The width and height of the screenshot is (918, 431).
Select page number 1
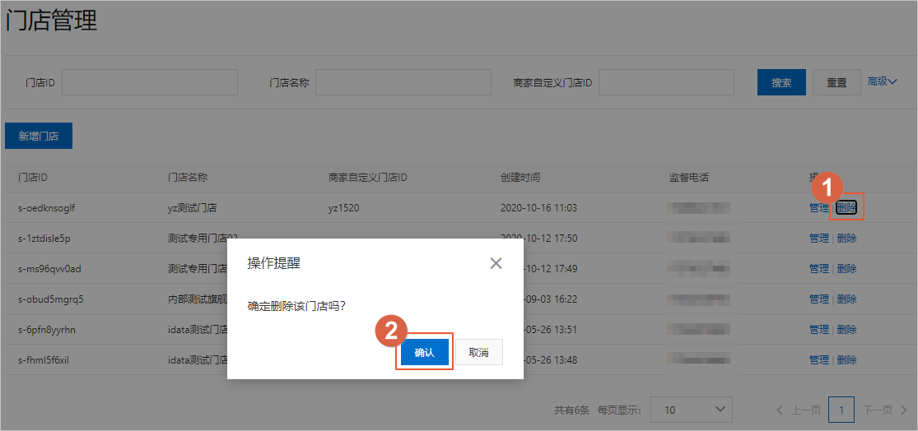pyautogui.click(x=841, y=410)
